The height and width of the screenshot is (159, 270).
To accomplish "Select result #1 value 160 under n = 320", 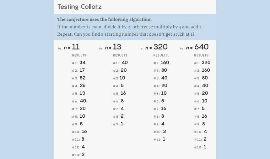I will 165,63.
